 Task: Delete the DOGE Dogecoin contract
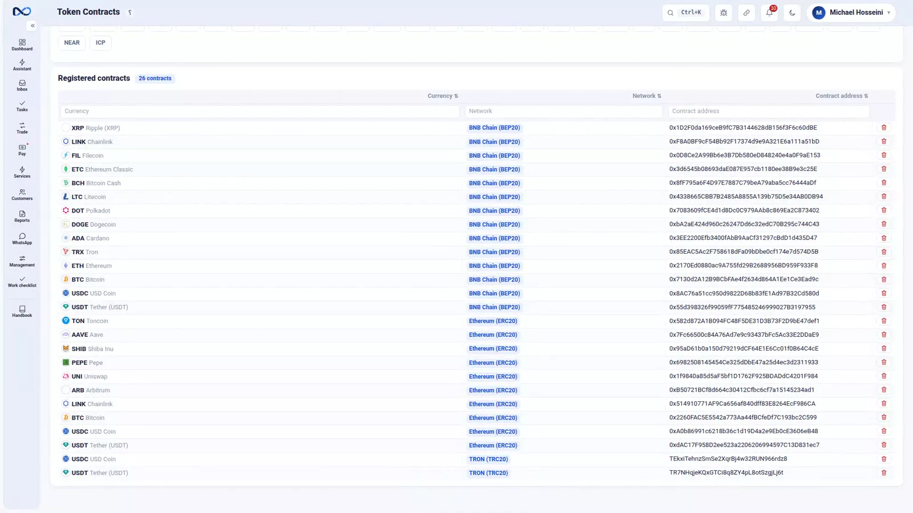[x=884, y=224]
